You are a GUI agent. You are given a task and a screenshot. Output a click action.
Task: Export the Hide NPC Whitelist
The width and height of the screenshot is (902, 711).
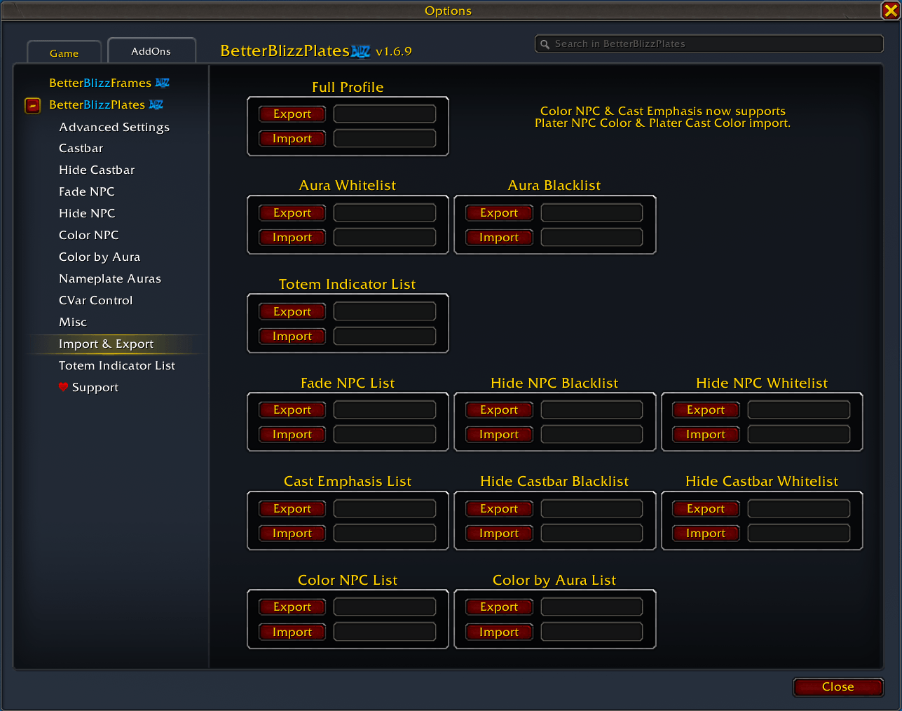pos(706,410)
